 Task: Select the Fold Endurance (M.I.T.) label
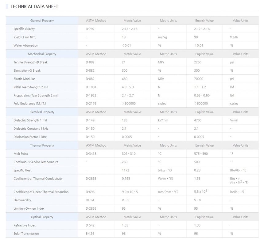30,104
